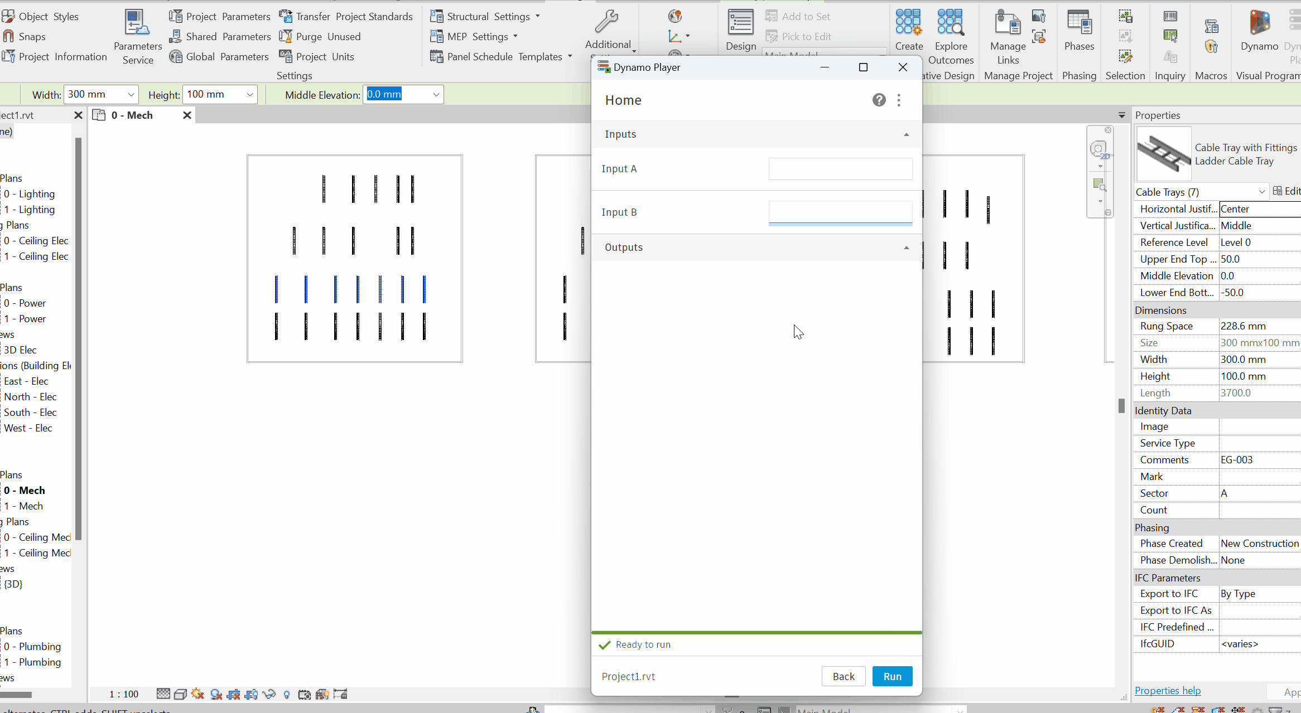Open 3D Elec view
The image size is (1301, 713).
[20, 350]
